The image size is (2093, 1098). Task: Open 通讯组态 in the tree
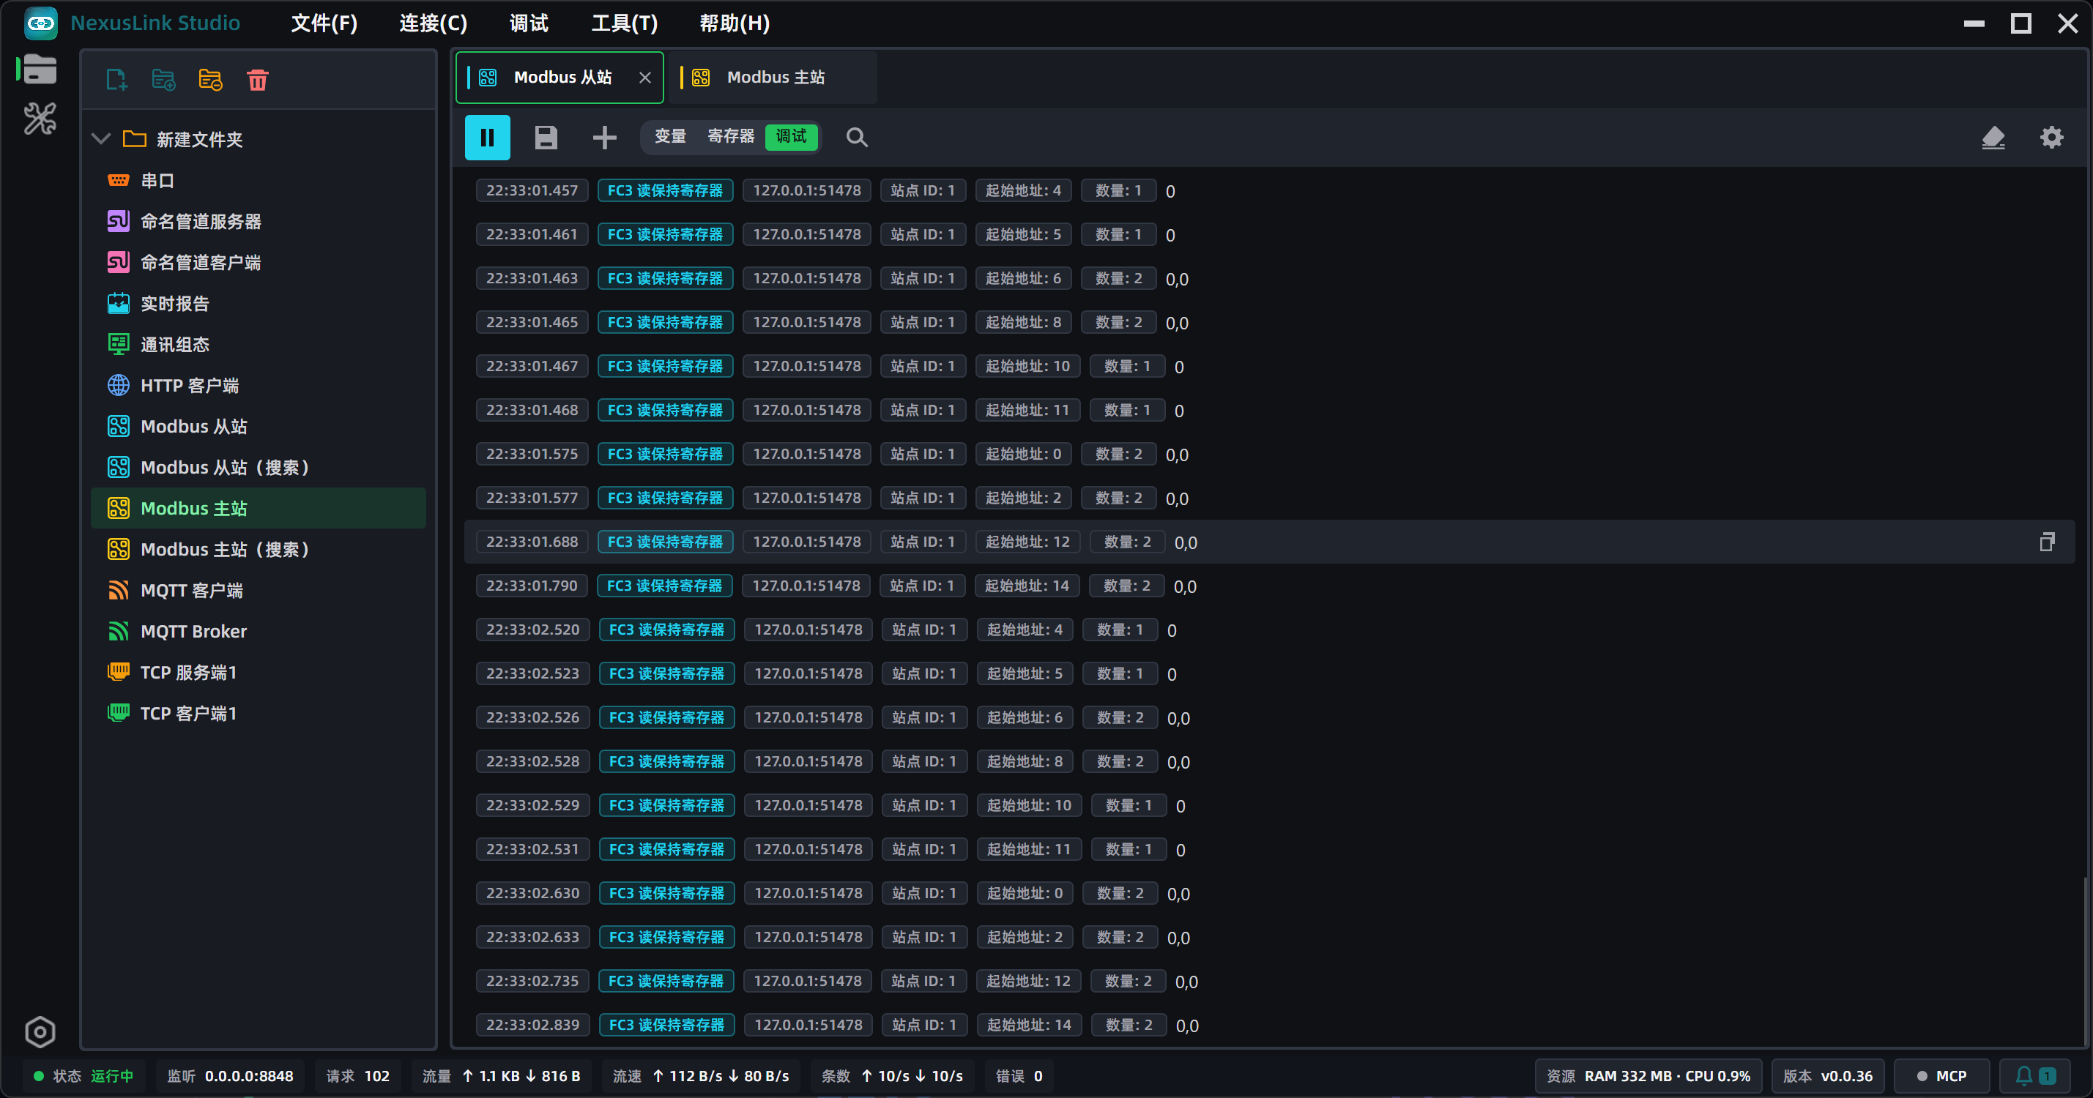[x=259, y=344]
